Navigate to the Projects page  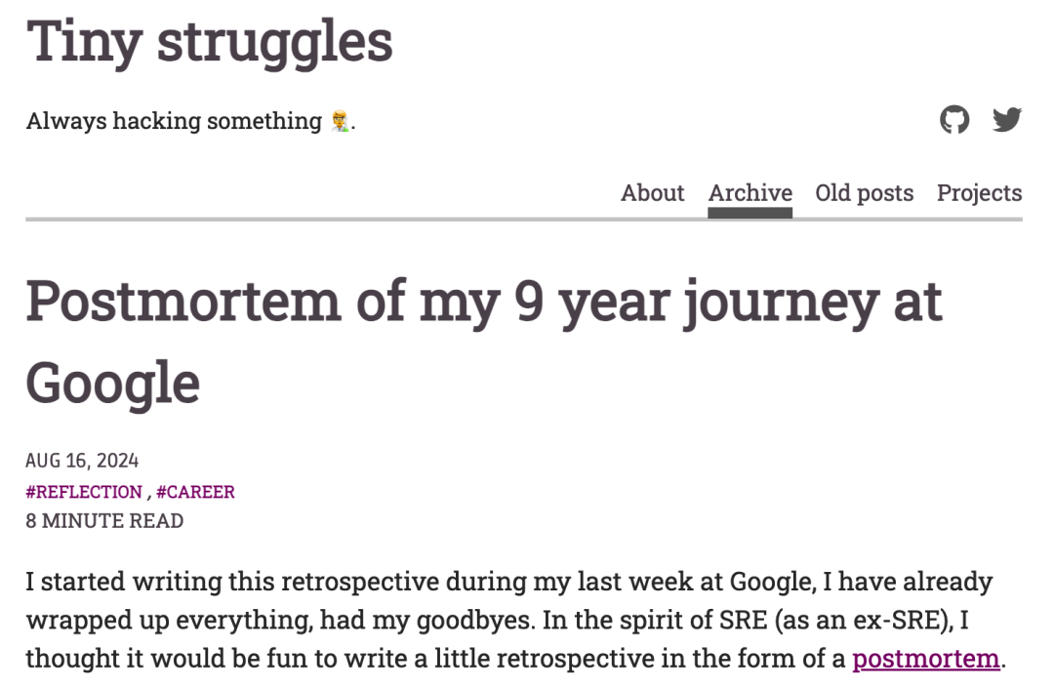(979, 193)
